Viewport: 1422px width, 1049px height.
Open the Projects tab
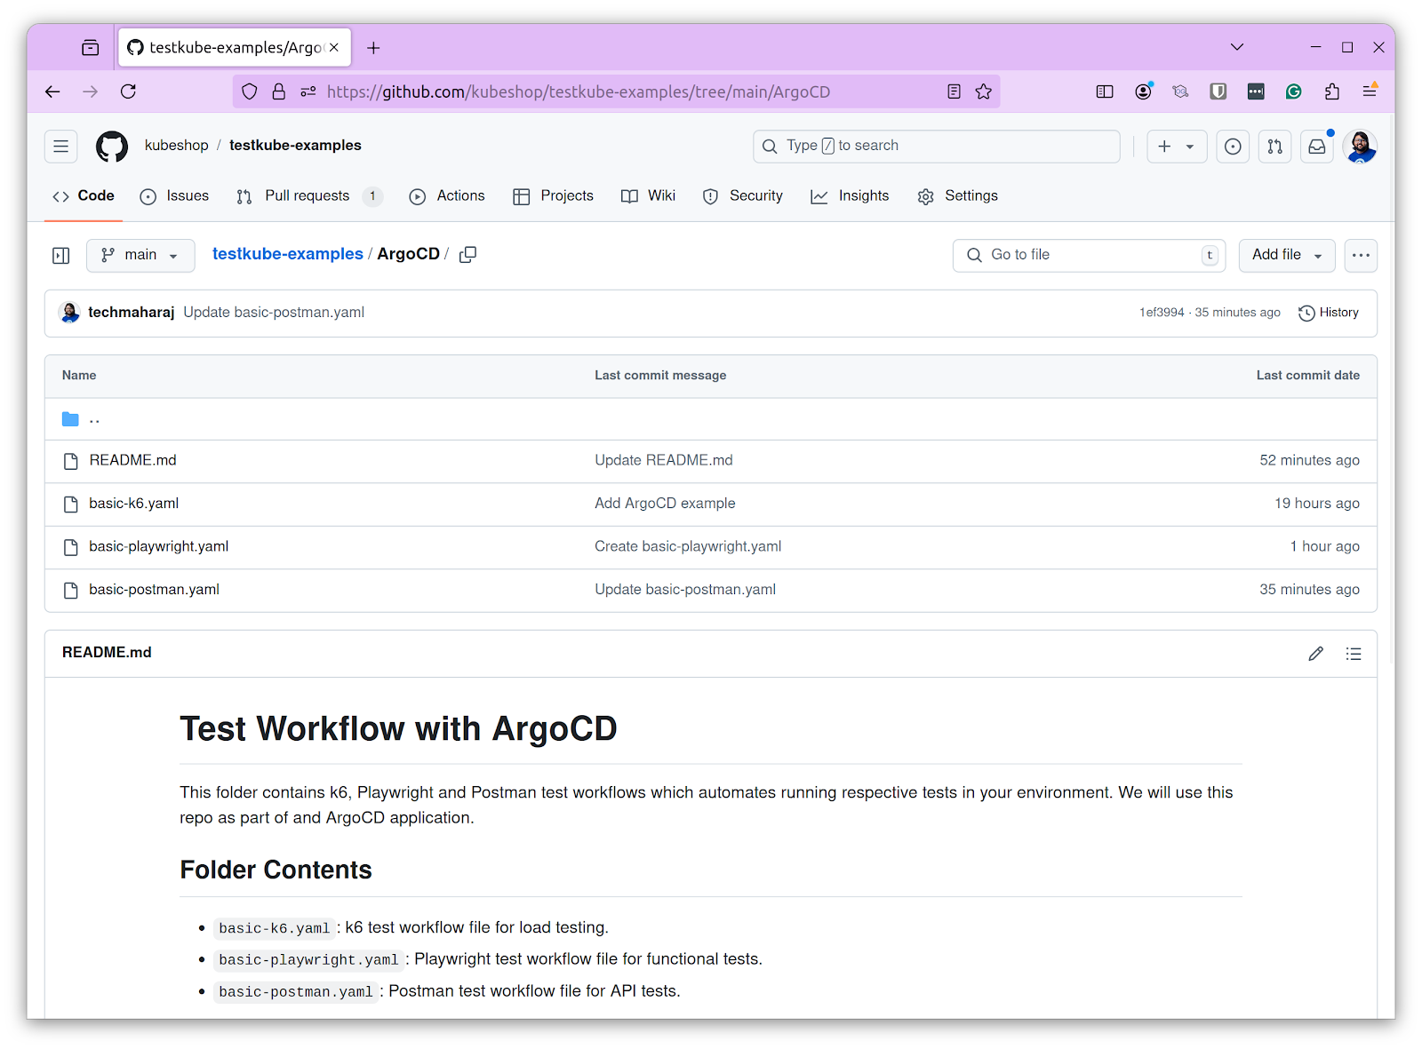553,196
